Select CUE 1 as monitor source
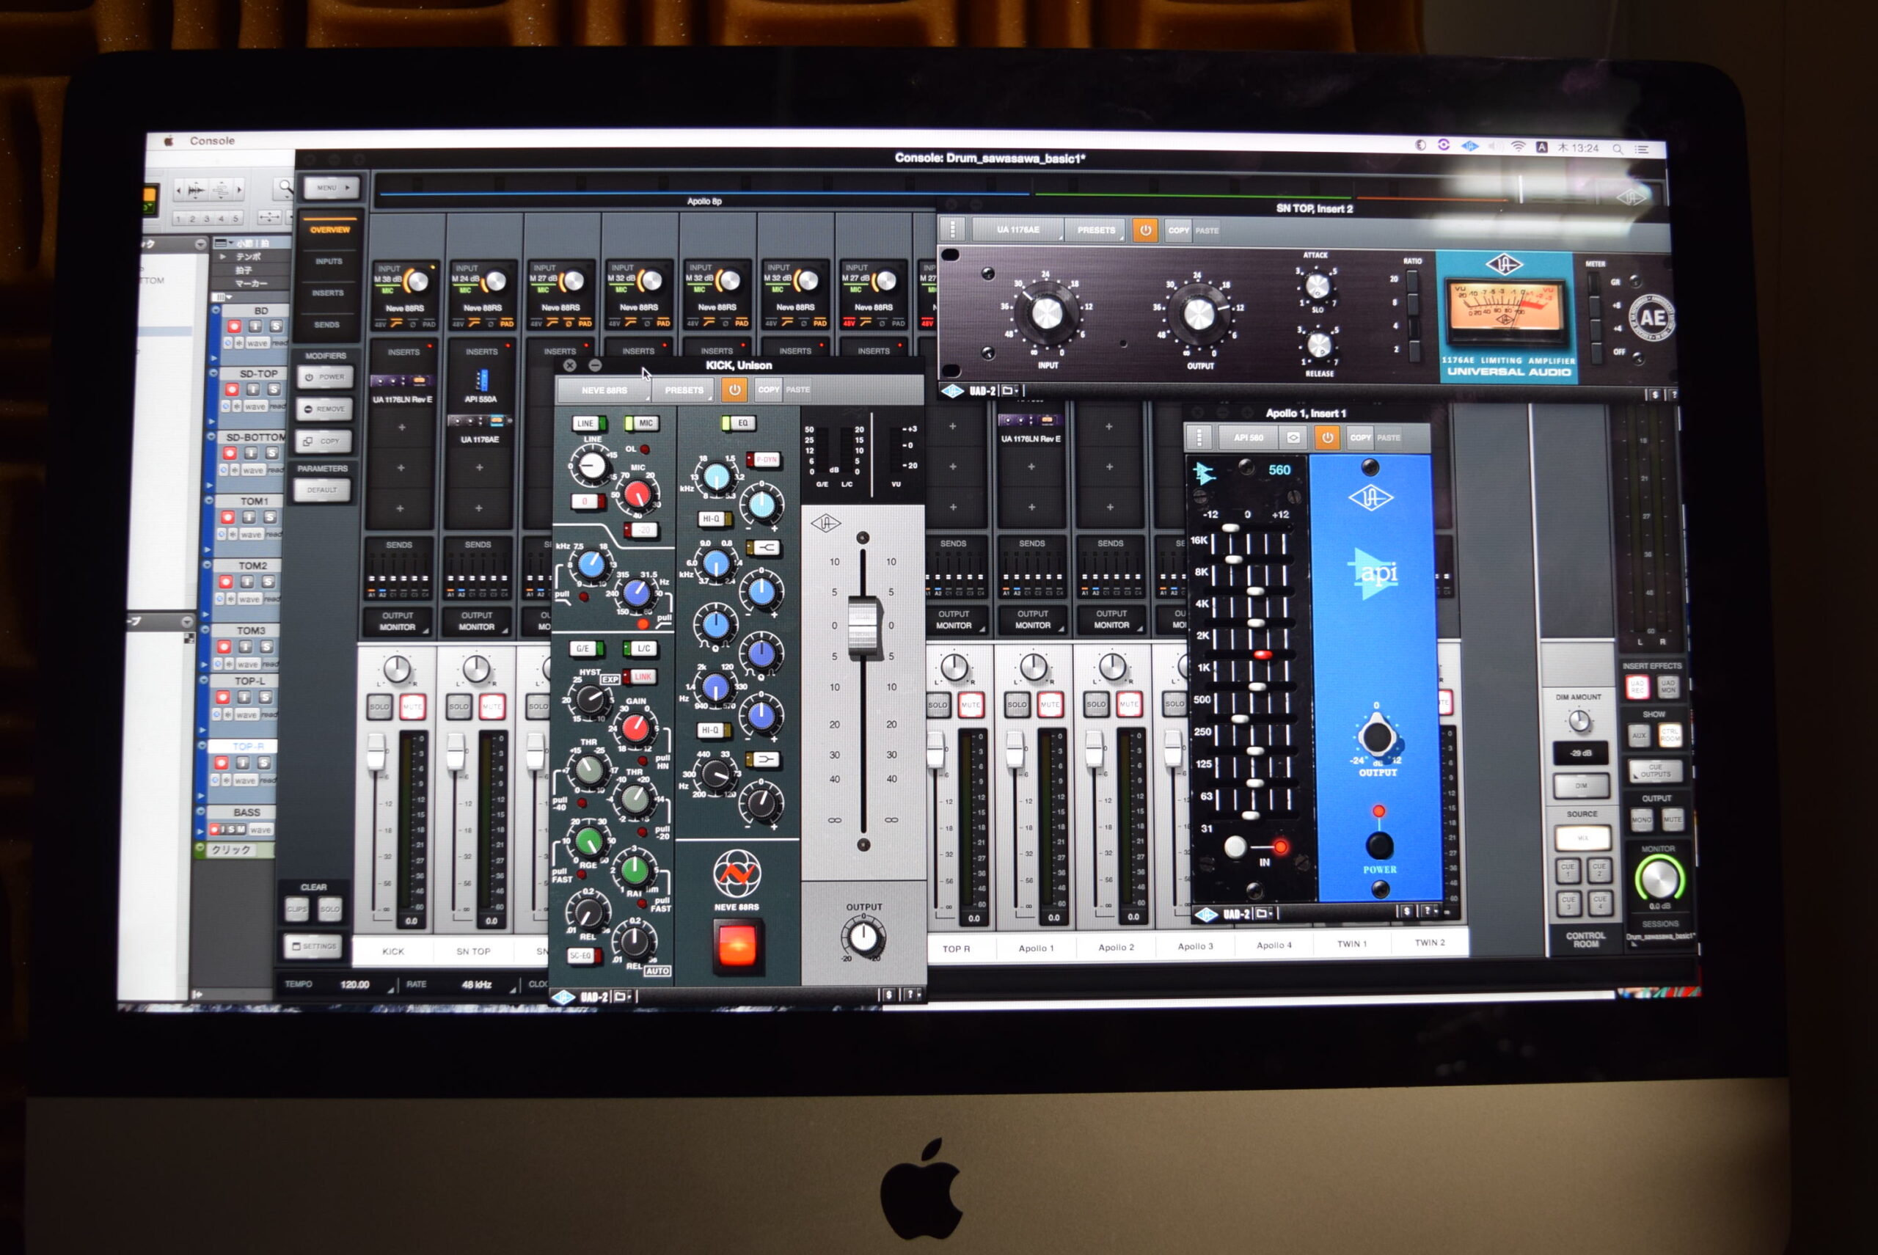This screenshot has height=1255, width=1878. click(1567, 869)
